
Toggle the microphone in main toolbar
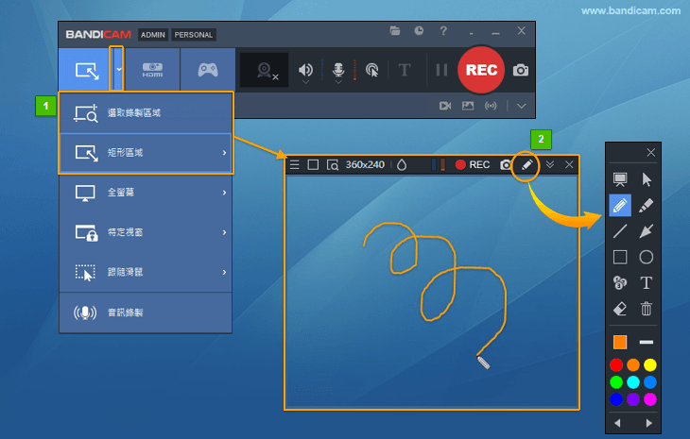[338, 69]
